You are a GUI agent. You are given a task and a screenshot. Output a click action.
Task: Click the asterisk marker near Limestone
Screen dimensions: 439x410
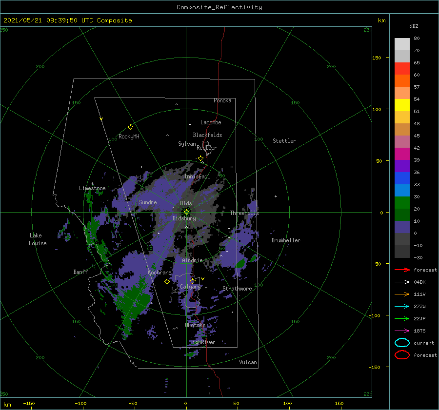coord(92,184)
